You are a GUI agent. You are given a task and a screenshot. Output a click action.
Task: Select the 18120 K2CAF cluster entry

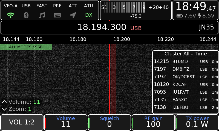click(186, 84)
